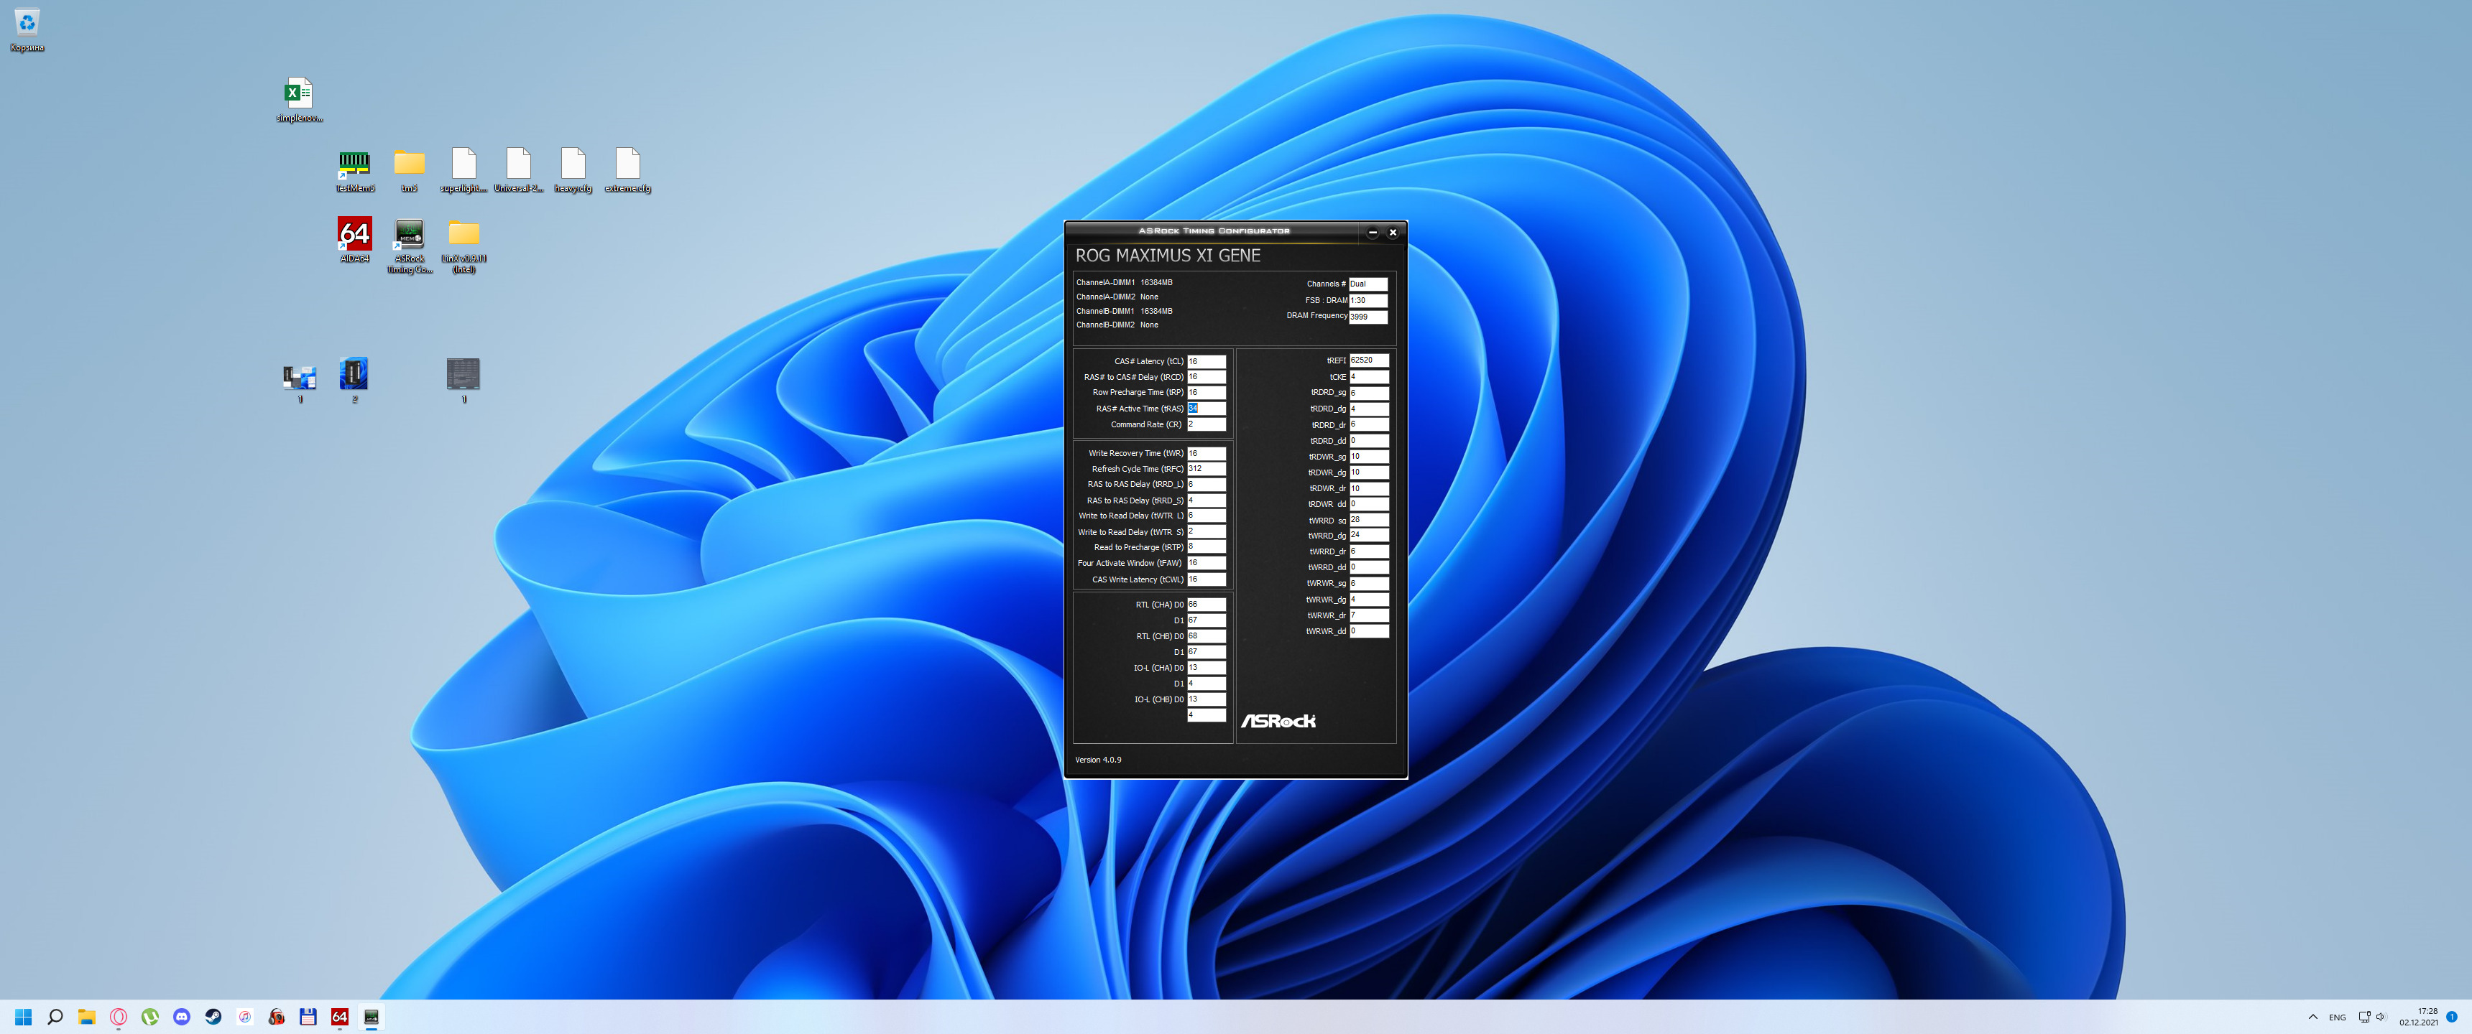
Task: Select the Refresh Cycle Time (tRFC) field
Action: click(1207, 469)
